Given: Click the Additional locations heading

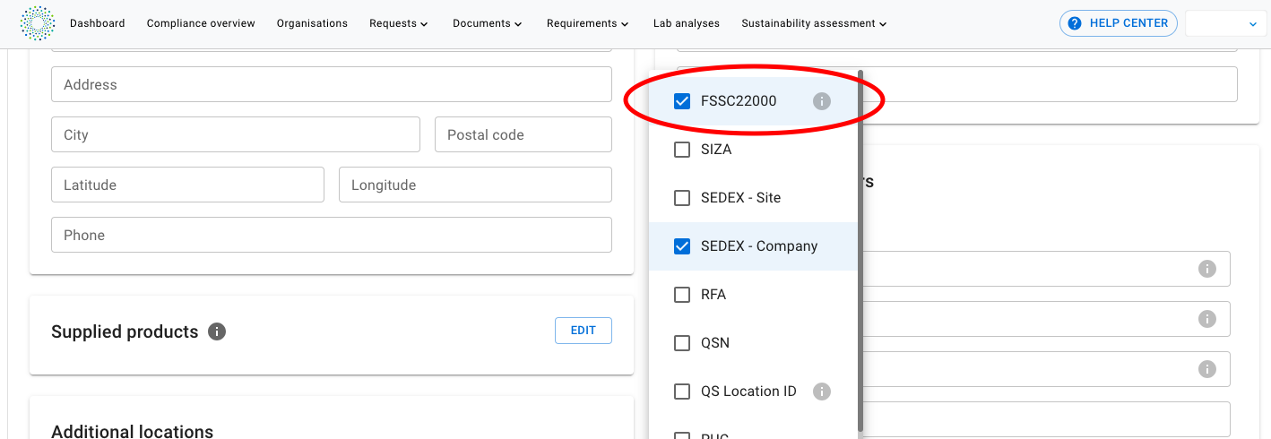Looking at the screenshot, I should tap(132, 431).
